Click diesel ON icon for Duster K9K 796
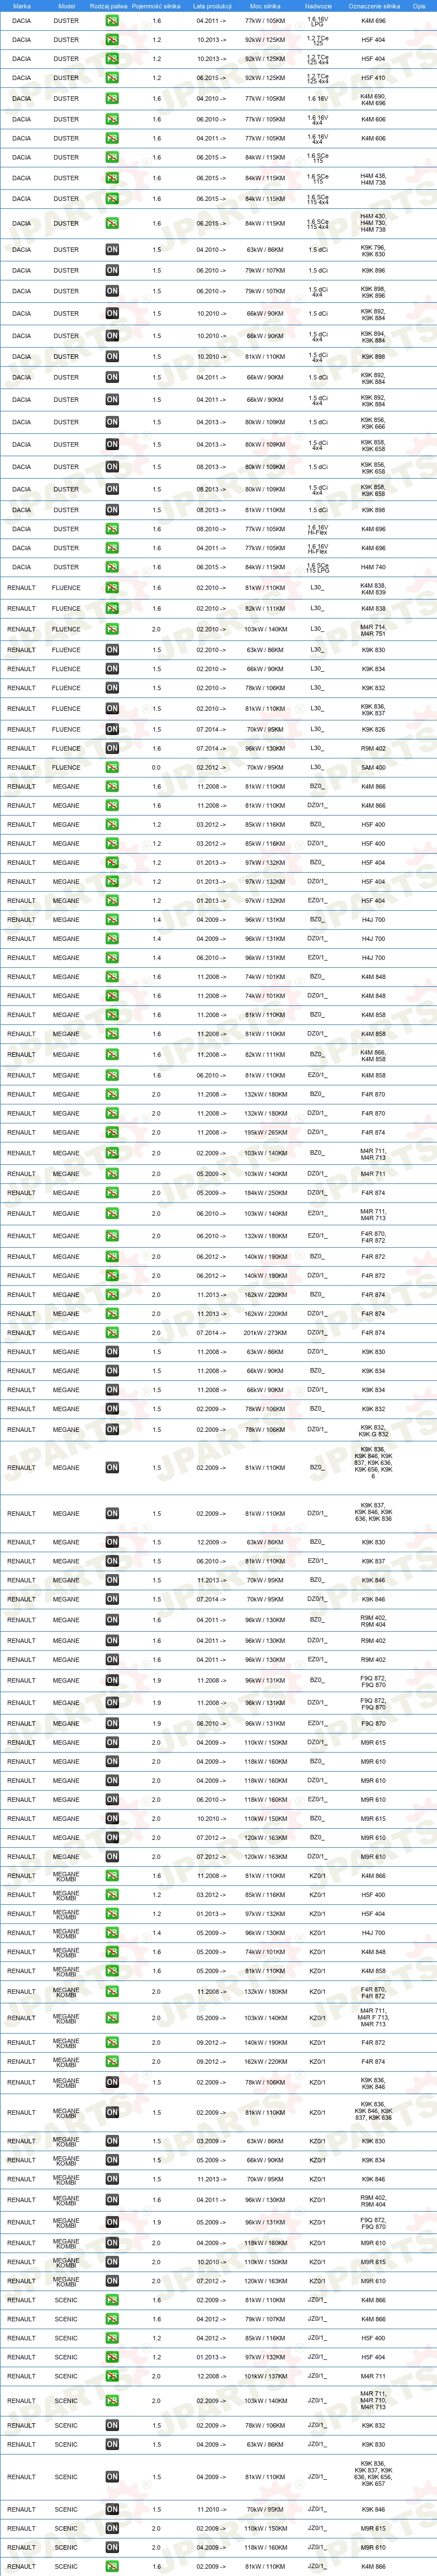The width and height of the screenshot is (437, 2576). tap(112, 250)
